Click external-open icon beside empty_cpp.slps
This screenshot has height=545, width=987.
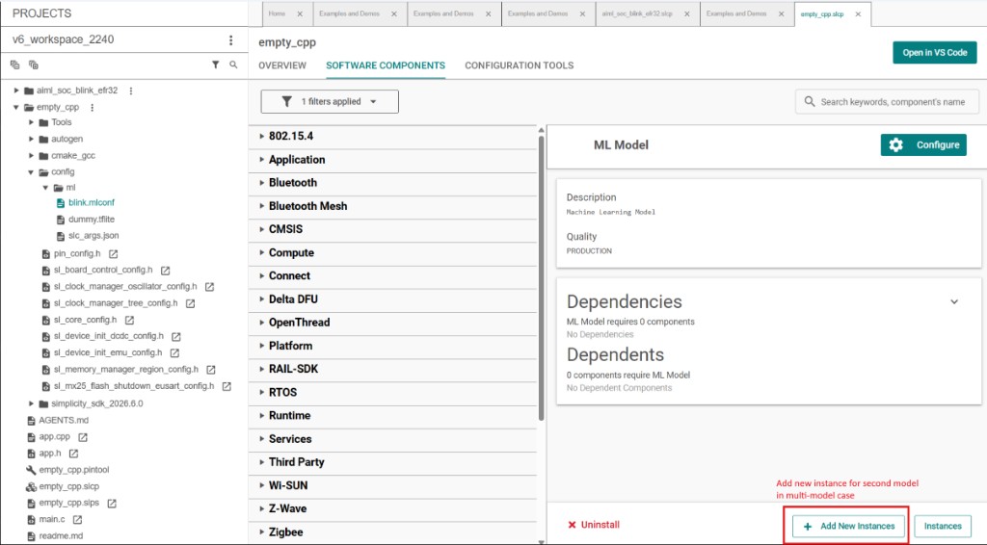tap(112, 504)
